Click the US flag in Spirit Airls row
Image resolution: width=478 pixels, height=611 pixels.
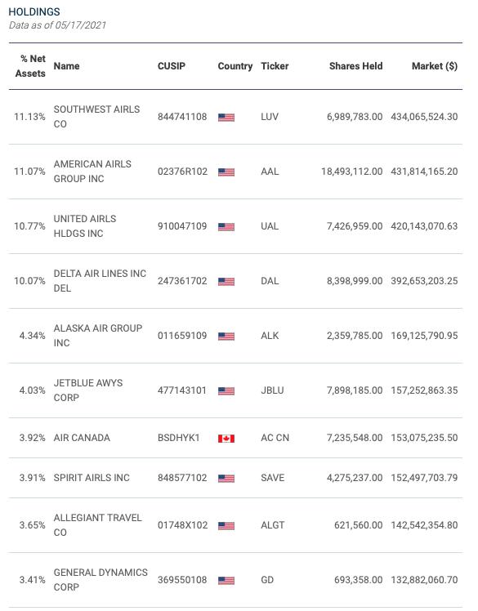[226, 479]
